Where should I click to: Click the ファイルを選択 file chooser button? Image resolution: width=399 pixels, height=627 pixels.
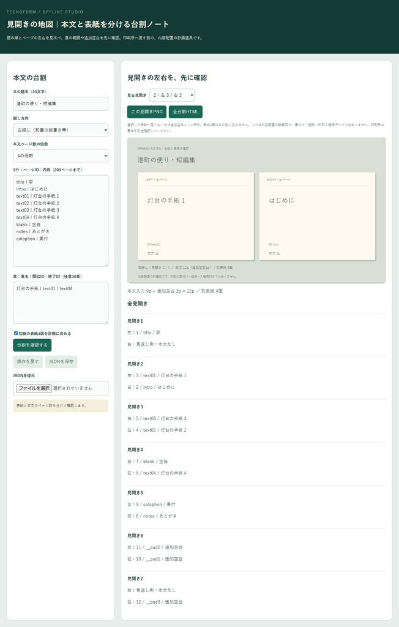34,388
